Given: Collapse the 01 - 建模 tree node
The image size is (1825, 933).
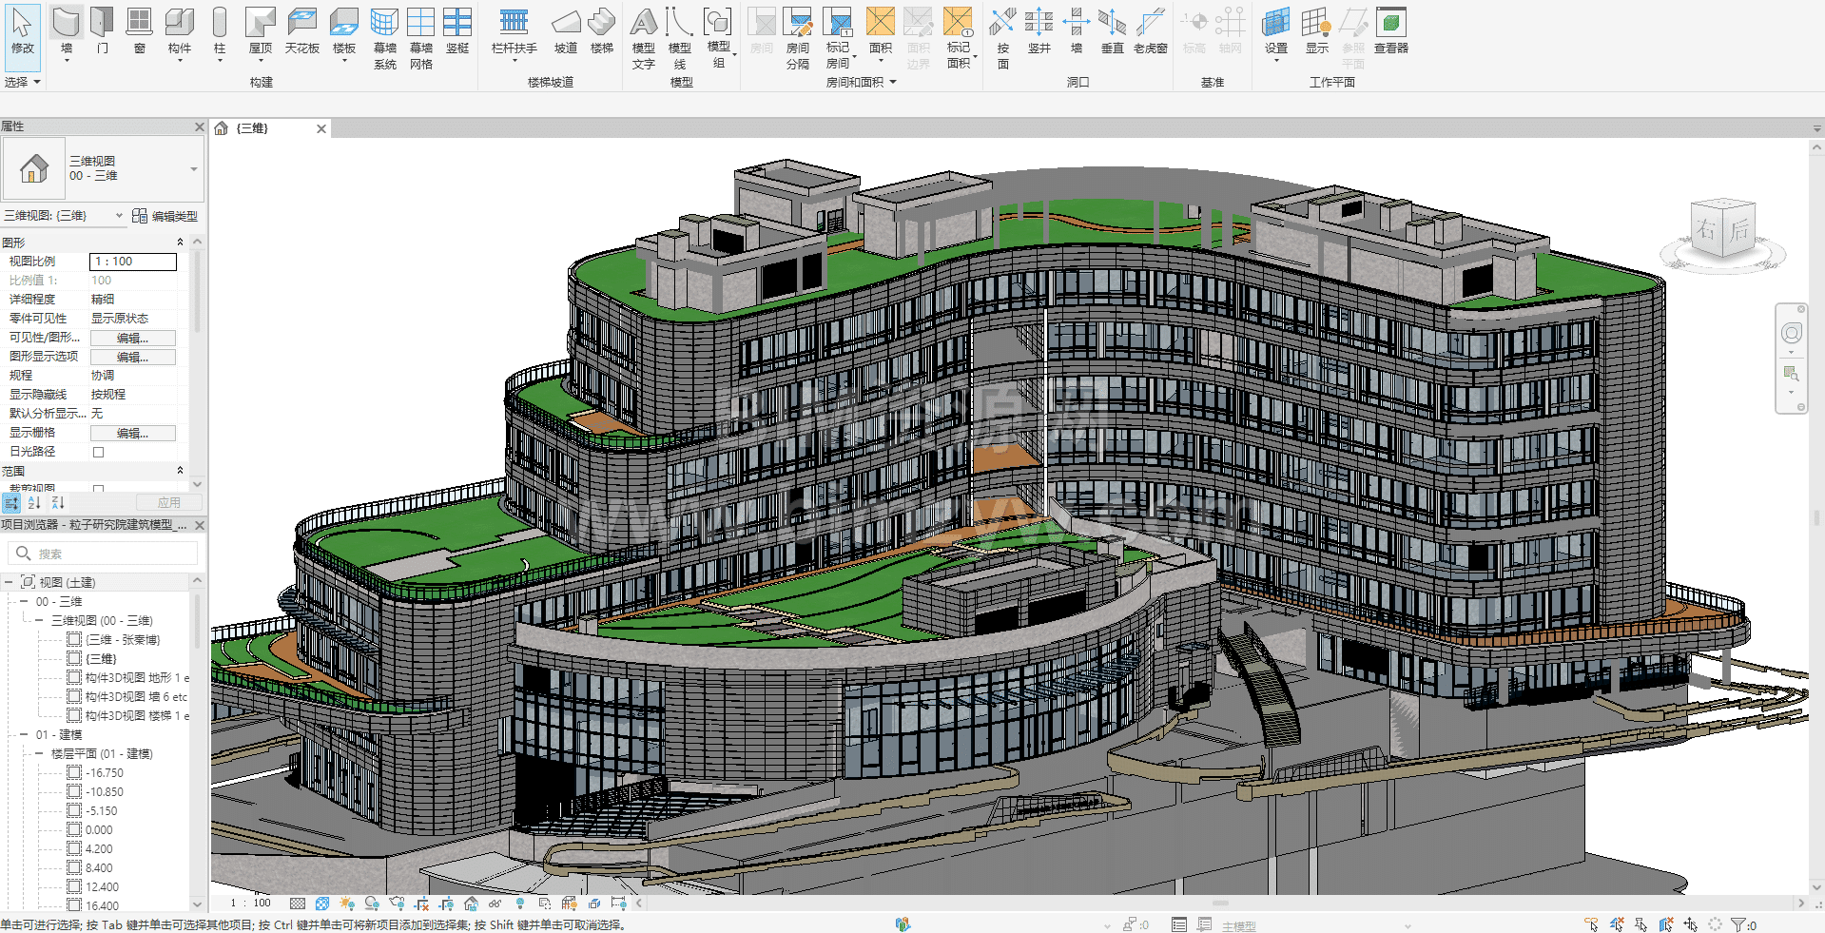Looking at the screenshot, I should tap(24, 734).
